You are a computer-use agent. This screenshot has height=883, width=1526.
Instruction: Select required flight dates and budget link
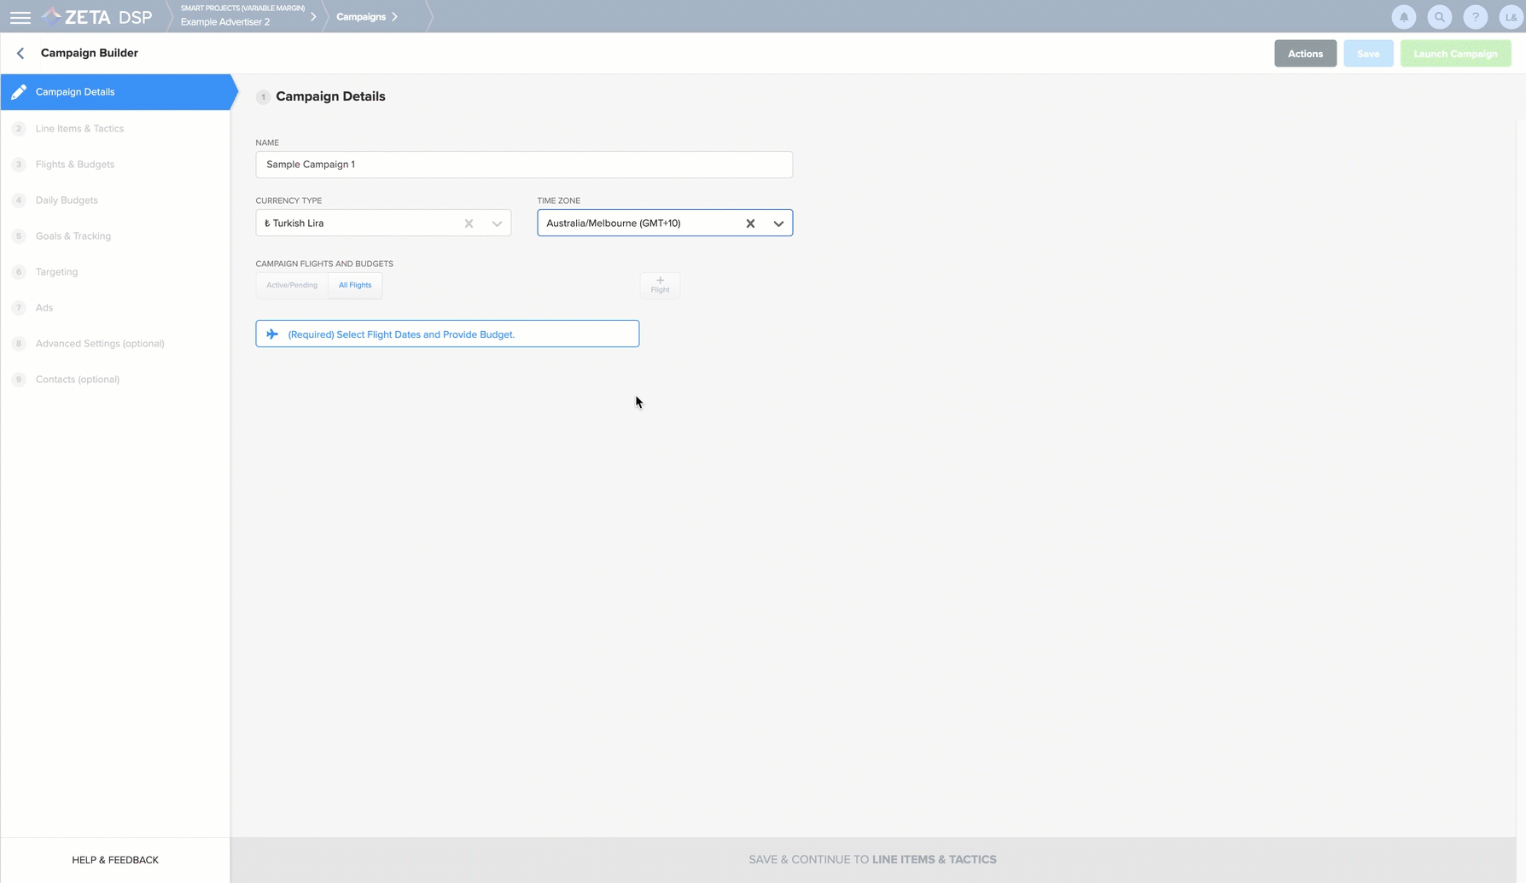(401, 334)
